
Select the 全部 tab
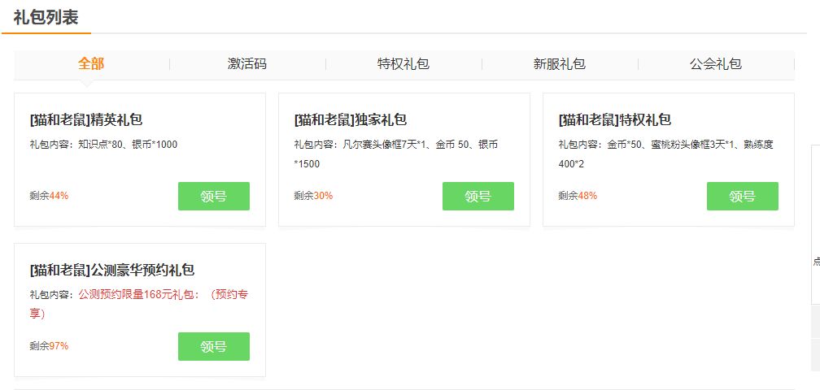click(x=91, y=63)
